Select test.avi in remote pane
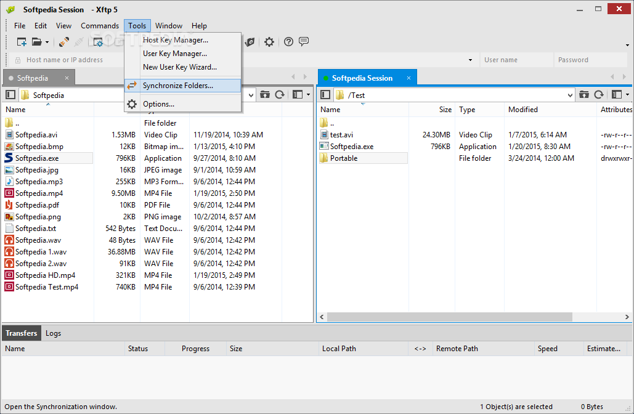 click(x=341, y=135)
